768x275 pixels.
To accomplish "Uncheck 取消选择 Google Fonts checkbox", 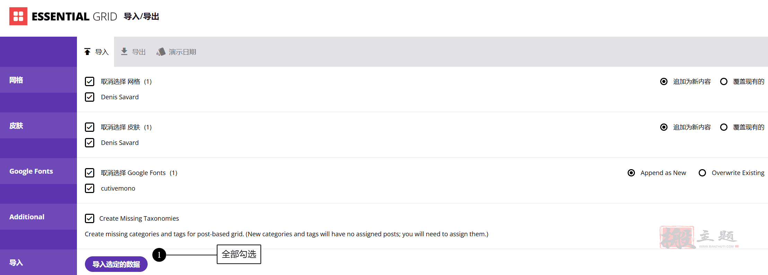I will point(89,173).
